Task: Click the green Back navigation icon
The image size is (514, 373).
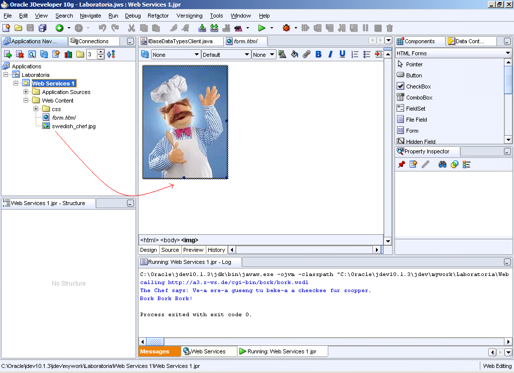Action: 59,28
